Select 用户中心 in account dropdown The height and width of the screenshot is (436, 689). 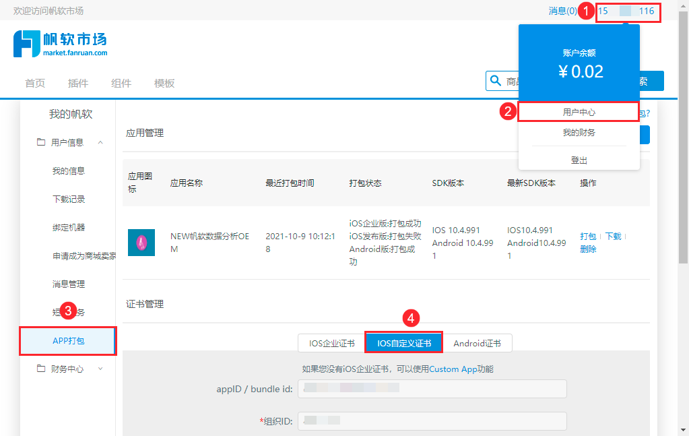(x=579, y=112)
